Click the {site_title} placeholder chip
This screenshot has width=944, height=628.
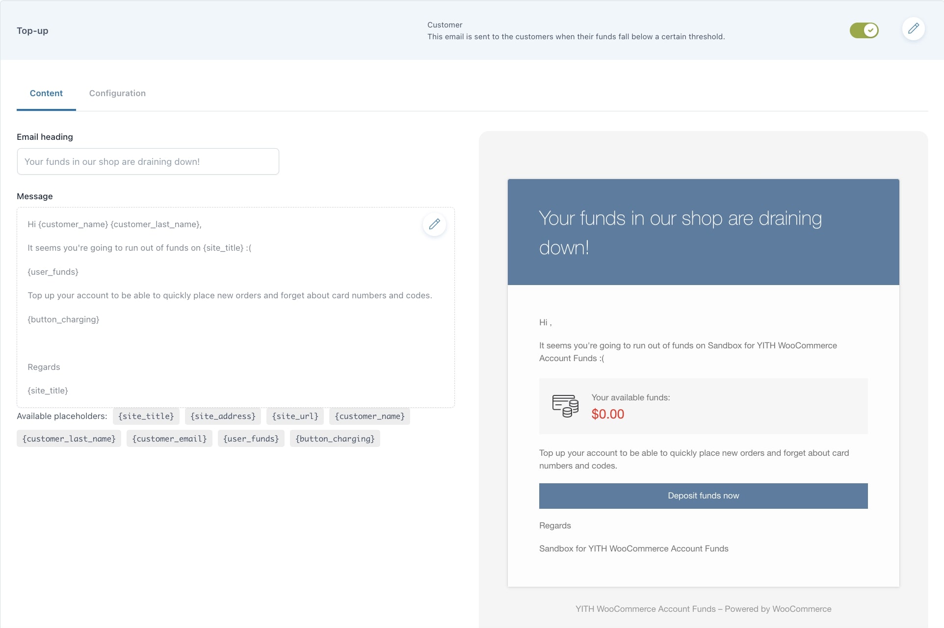coord(146,416)
